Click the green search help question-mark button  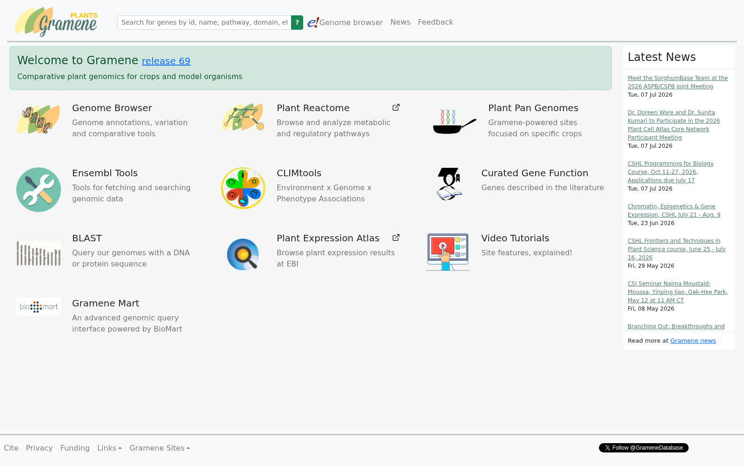(297, 22)
